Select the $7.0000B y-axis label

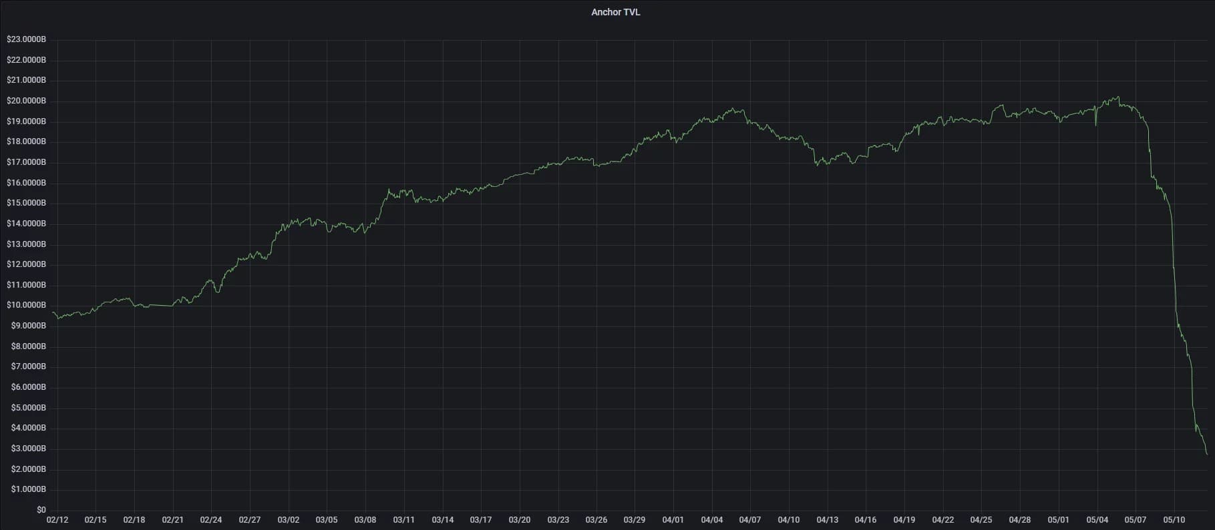click(x=28, y=366)
